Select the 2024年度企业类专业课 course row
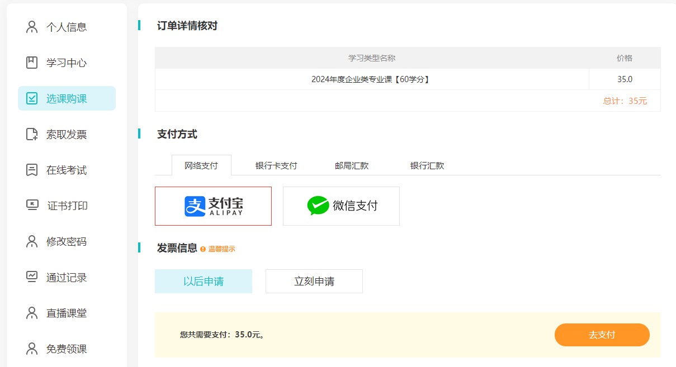The height and width of the screenshot is (367, 676). tap(371, 79)
